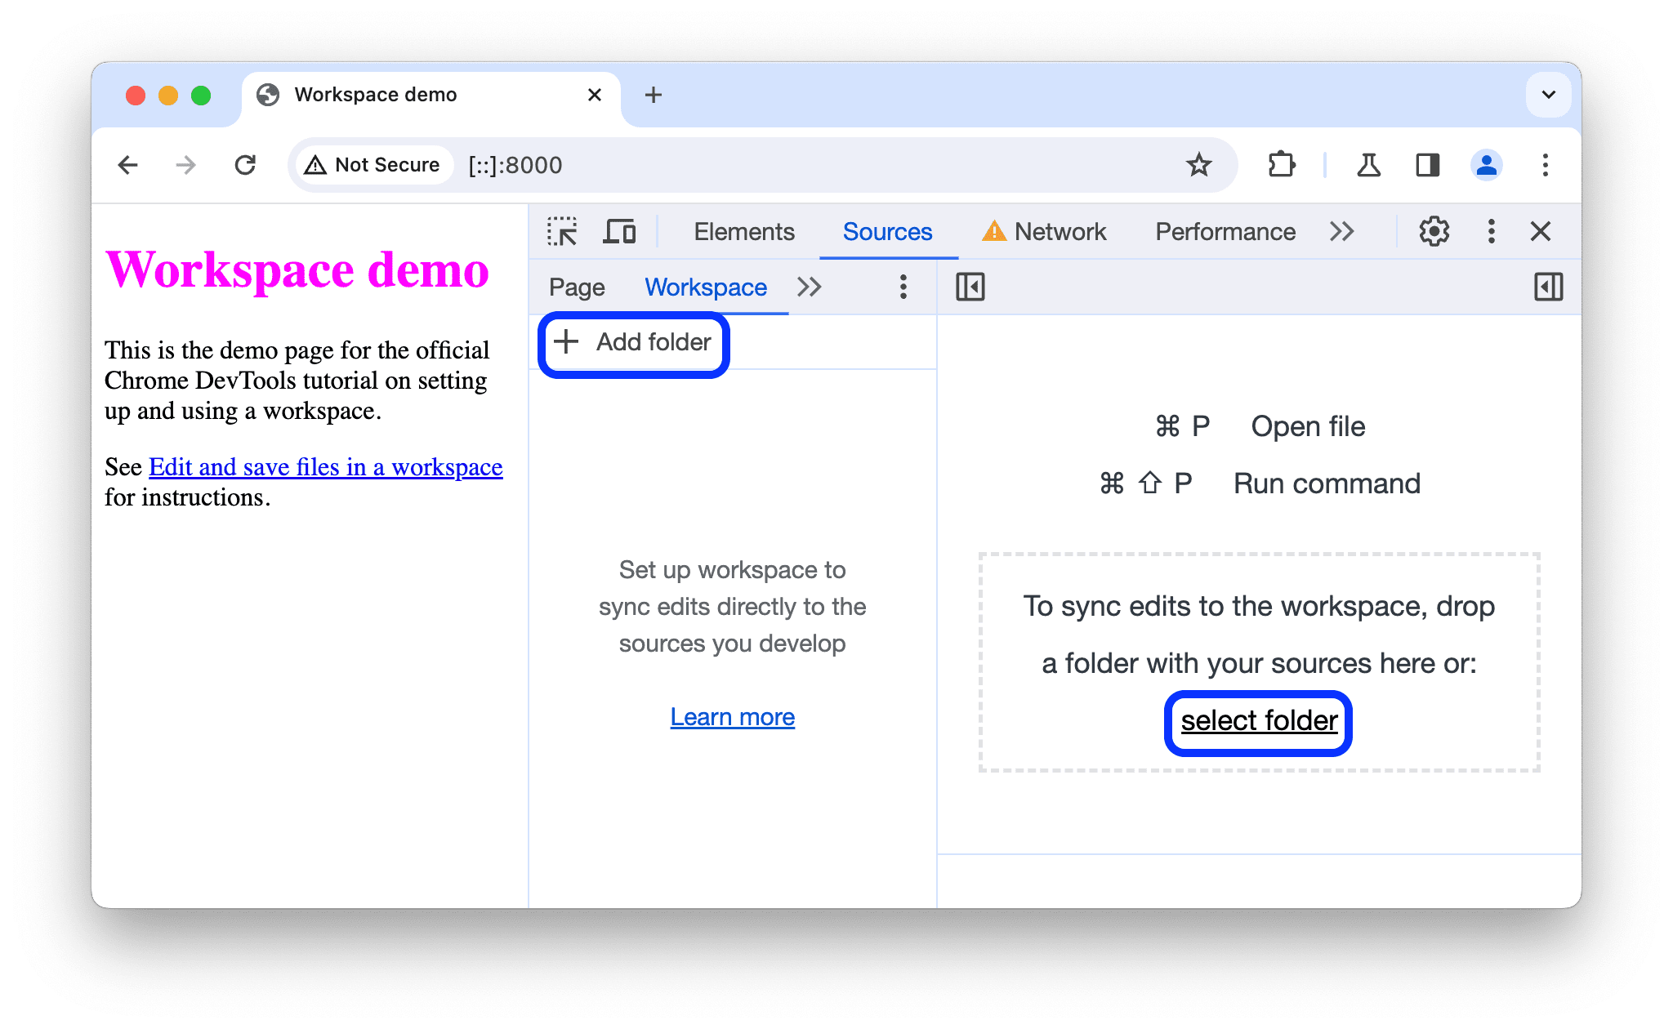Click Learn more about workspace setup

click(733, 716)
